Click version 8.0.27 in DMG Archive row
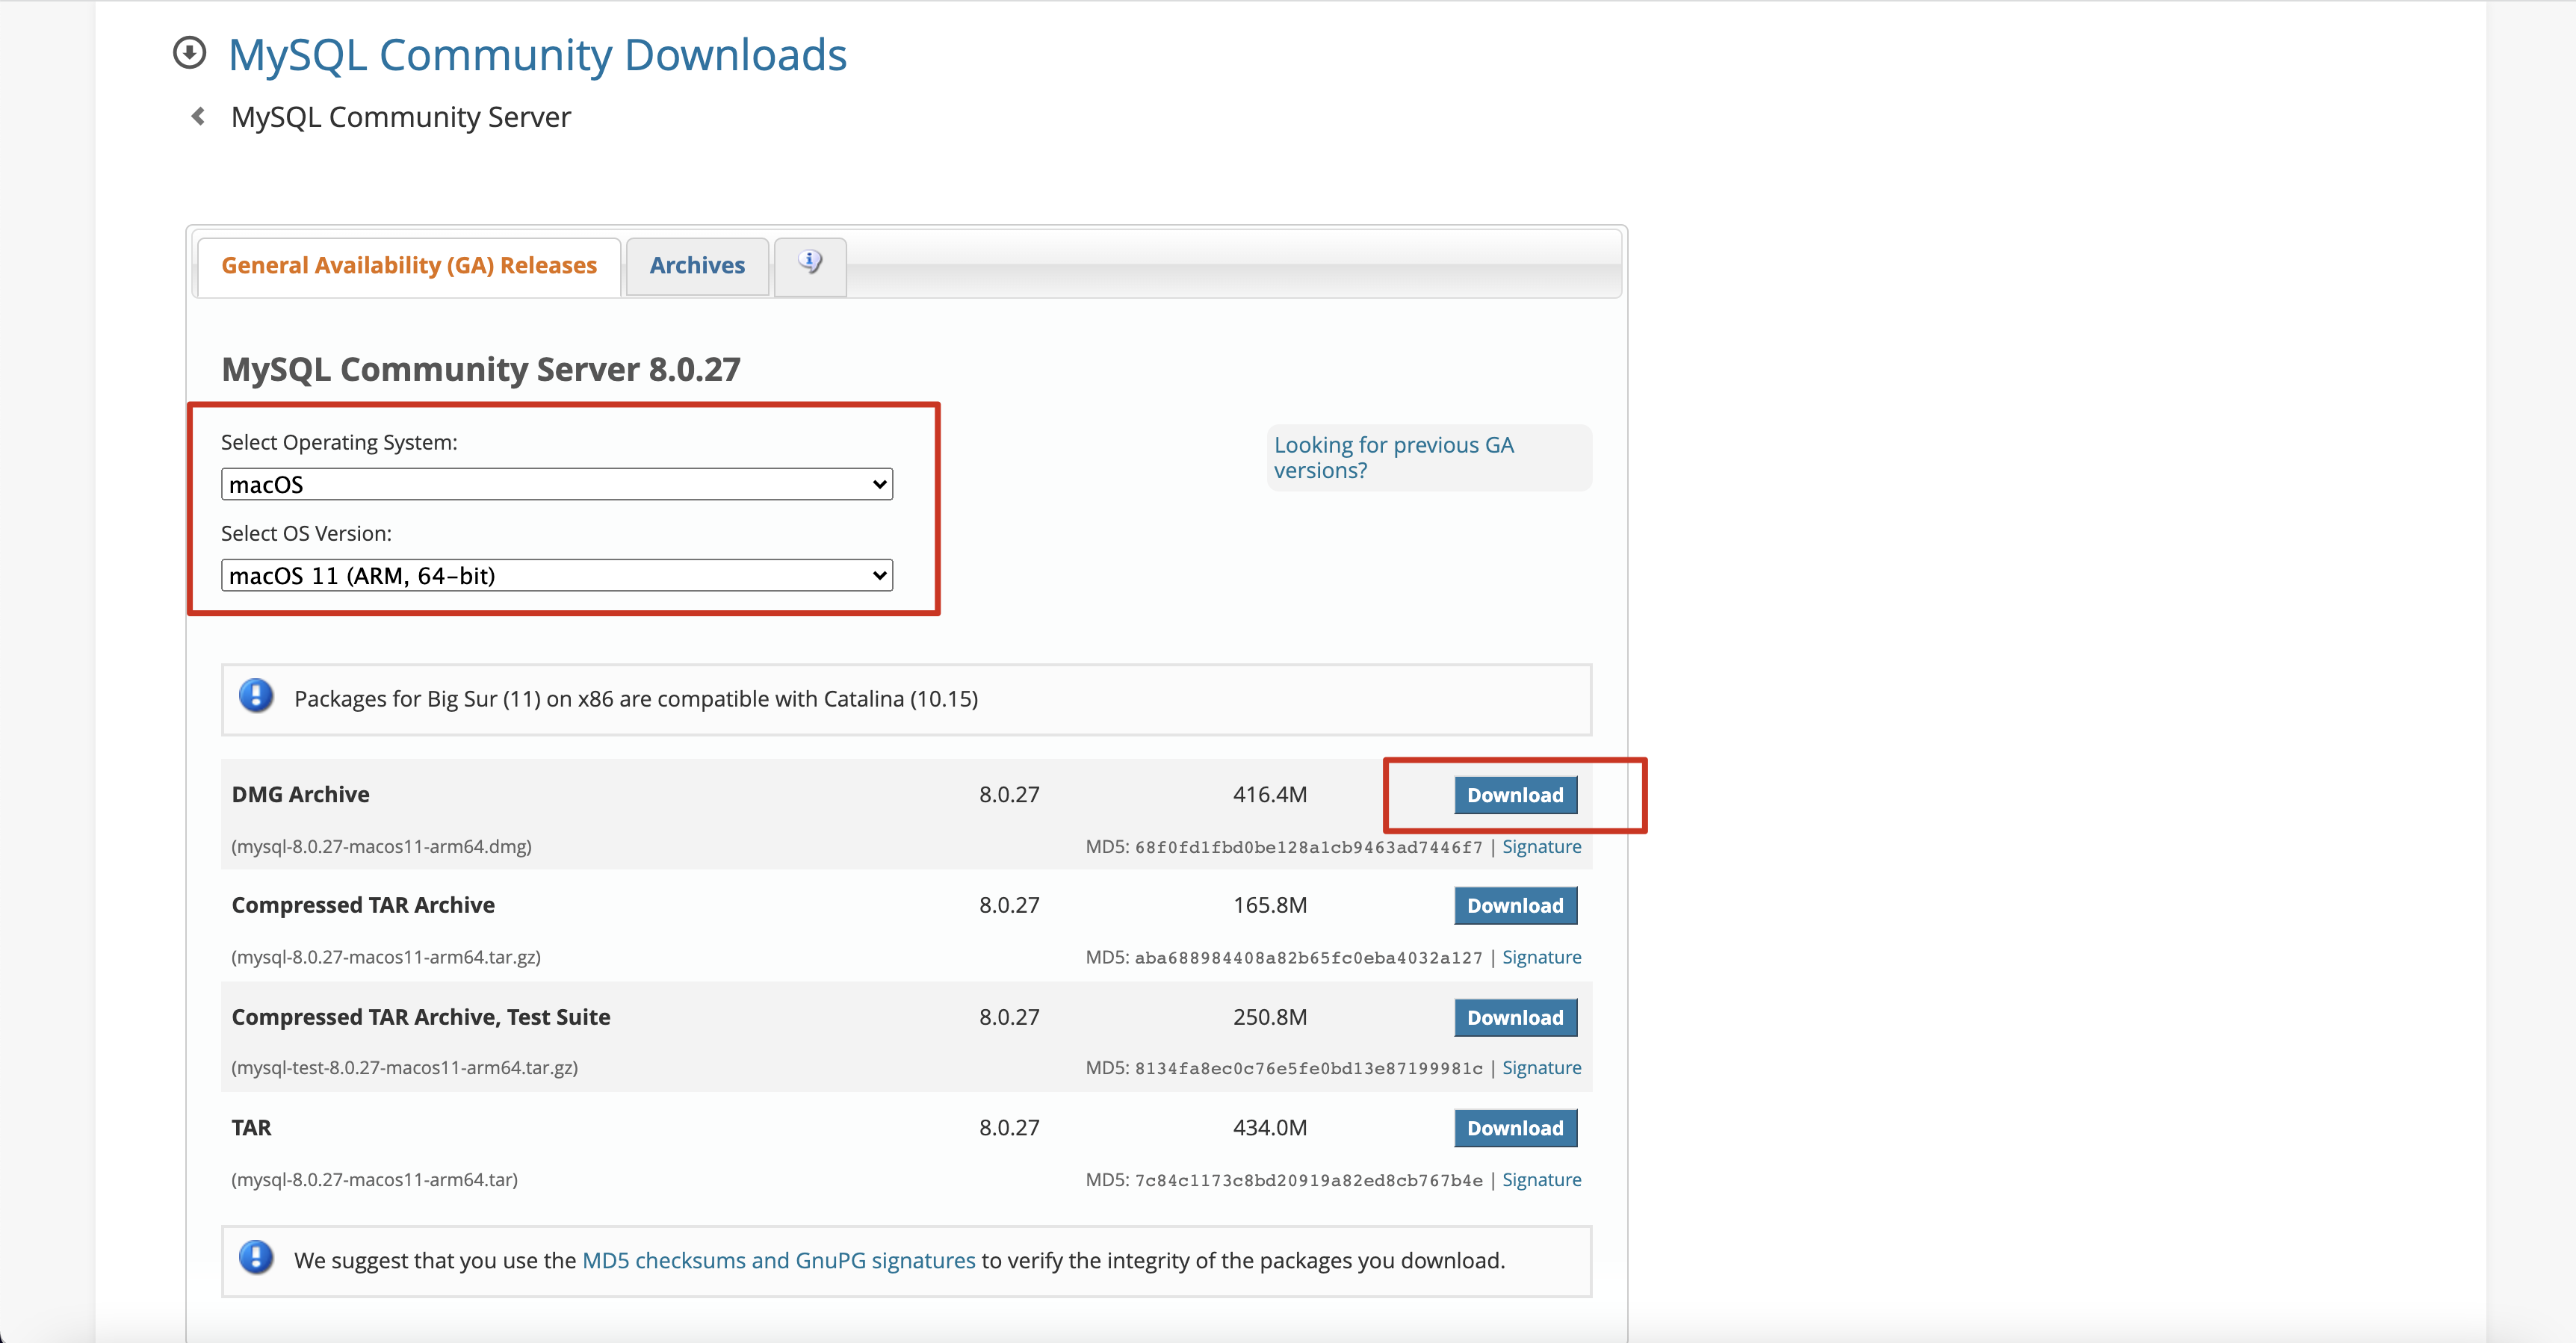 tap(1009, 795)
